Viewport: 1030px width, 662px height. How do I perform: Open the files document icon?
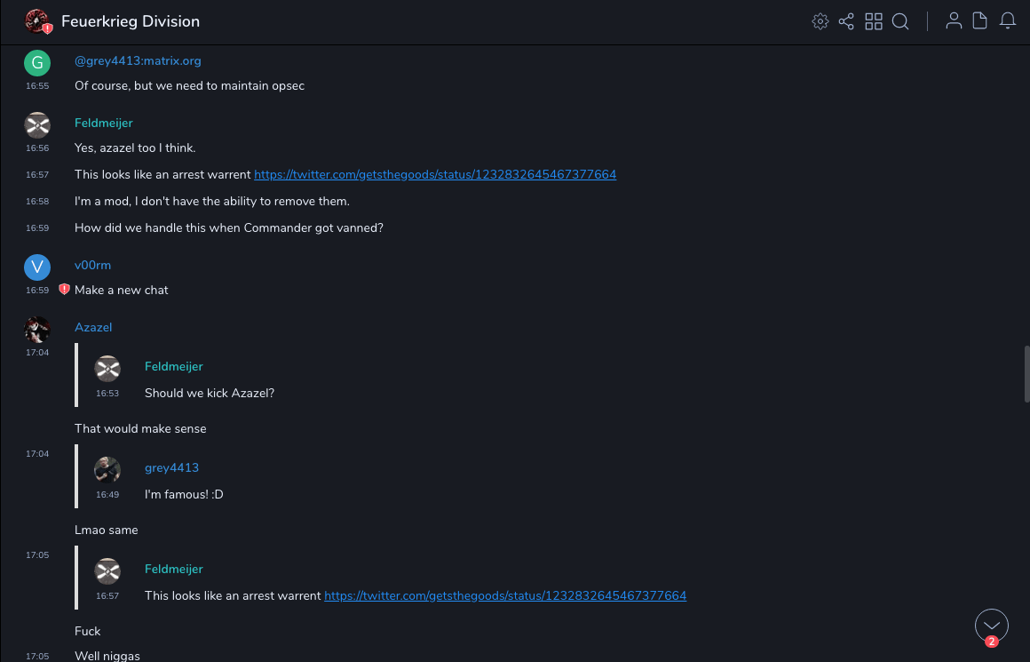(x=980, y=21)
